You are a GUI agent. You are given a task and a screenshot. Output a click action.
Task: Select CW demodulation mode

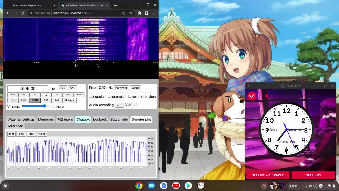pos(13,100)
